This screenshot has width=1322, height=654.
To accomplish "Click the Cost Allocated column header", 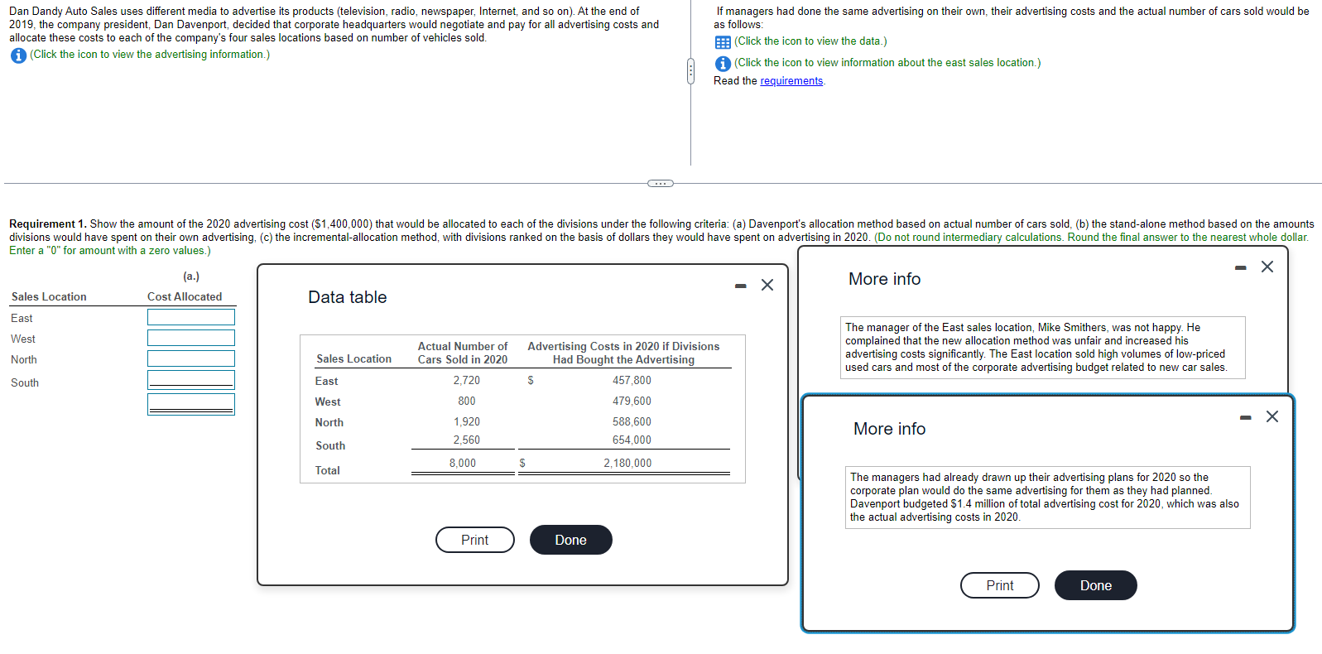I will [185, 297].
